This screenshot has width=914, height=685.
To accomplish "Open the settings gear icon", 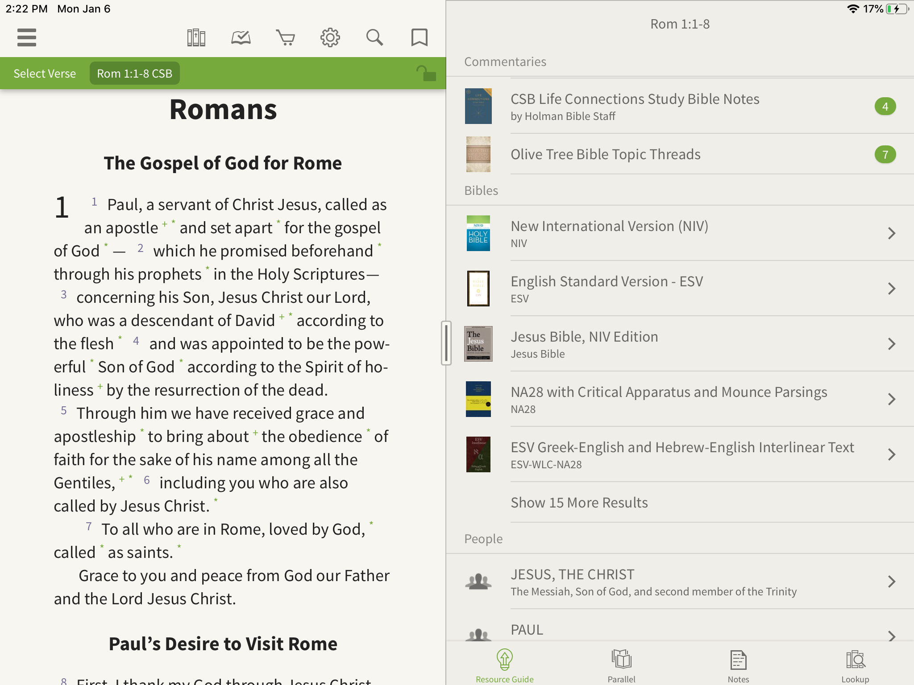I will [x=330, y=37].
